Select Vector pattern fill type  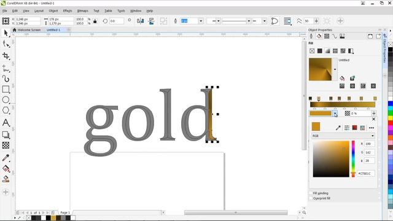click(x=335, y=51)
